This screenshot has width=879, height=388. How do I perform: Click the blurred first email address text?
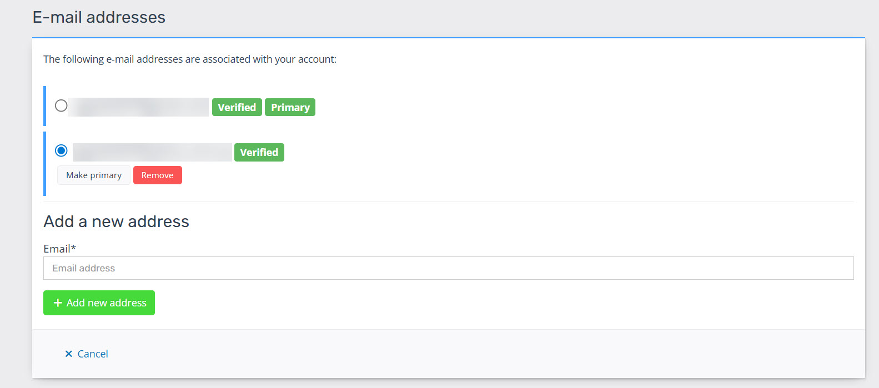[x=139, y=107]
